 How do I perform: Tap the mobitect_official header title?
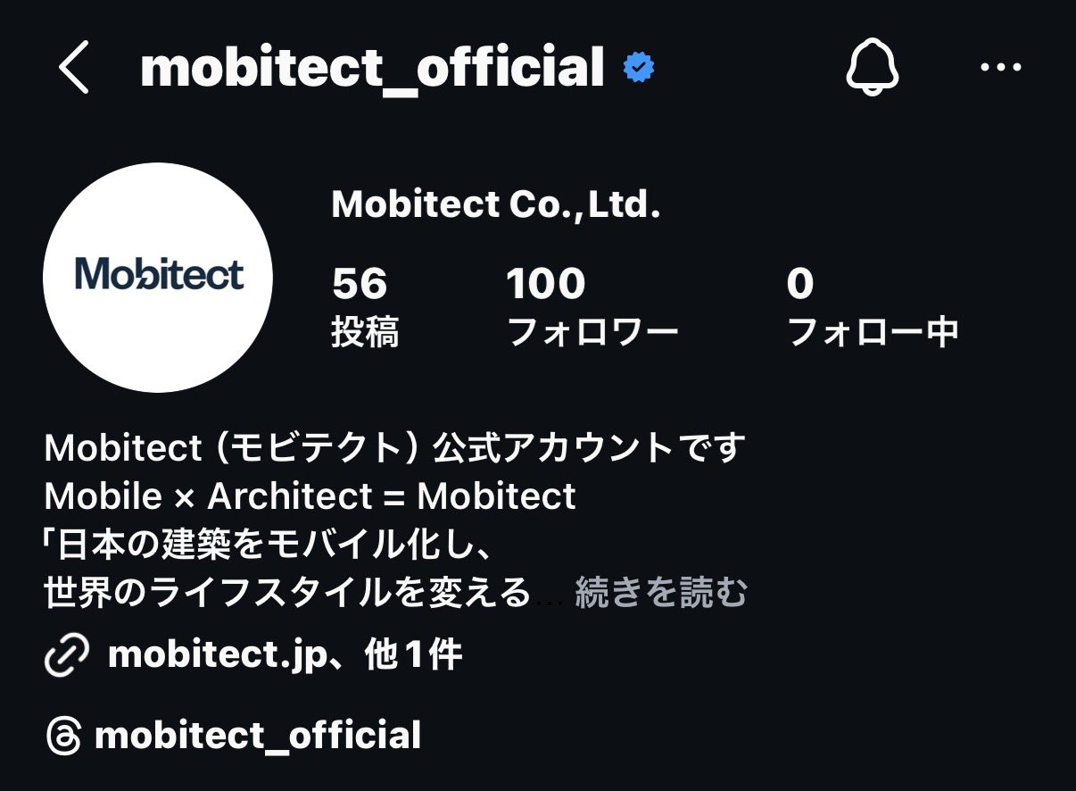coord(372,68)
